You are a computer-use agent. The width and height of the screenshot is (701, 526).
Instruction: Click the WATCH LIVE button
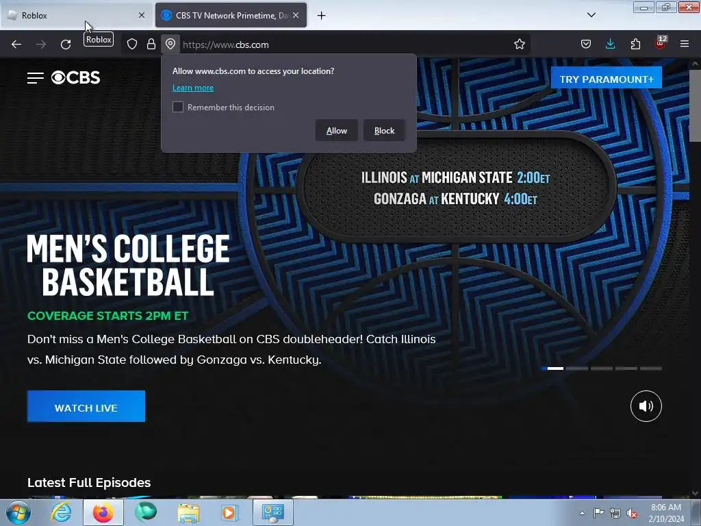[86, 406]
